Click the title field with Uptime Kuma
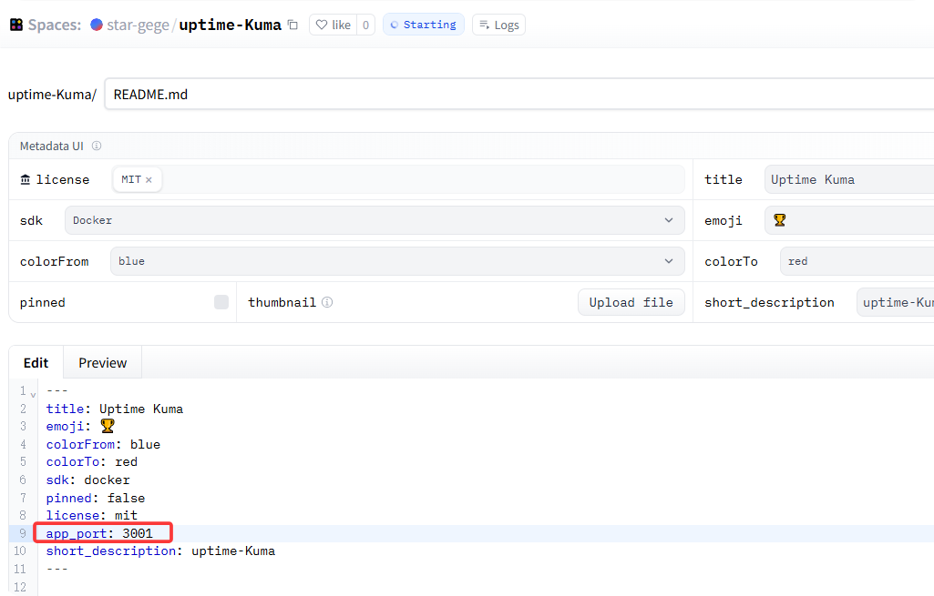Image resolution: width=934 pixels, height=596 pixels. [x=847, y=179]
